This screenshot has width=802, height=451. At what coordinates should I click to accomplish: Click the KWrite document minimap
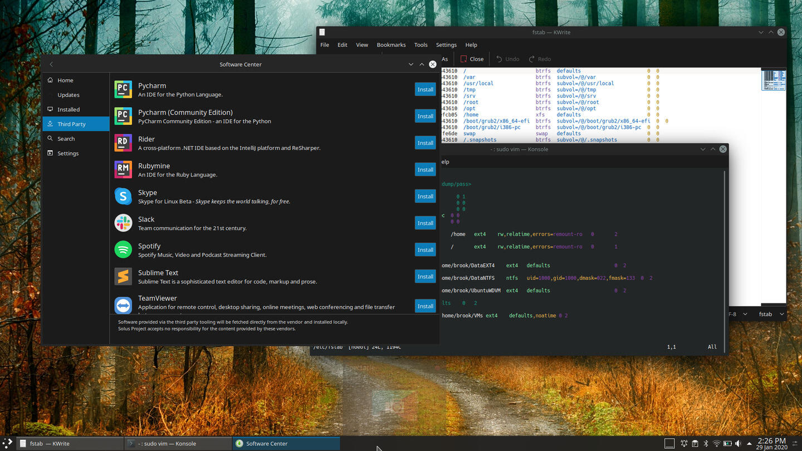click(774, 80)
